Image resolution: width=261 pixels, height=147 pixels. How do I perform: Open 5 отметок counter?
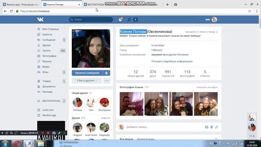[x=205, y=73]
